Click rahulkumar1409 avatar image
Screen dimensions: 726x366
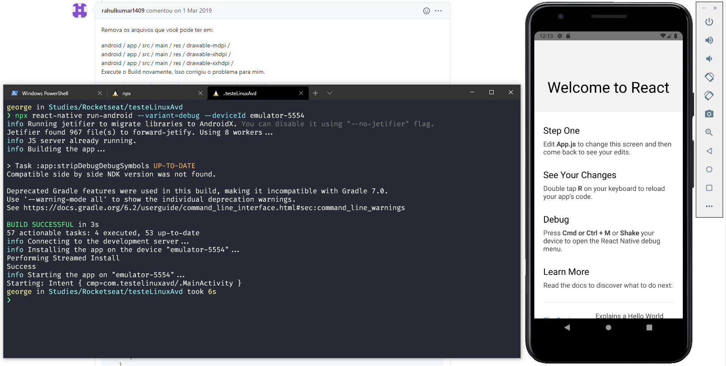[x=80, y=10]
